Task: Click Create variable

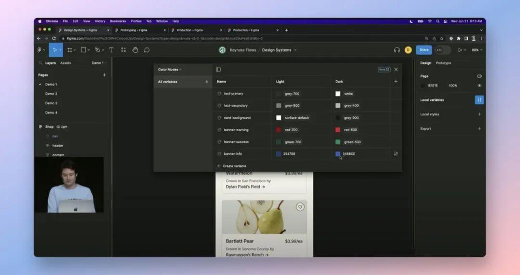Action: tap(232, 166)
